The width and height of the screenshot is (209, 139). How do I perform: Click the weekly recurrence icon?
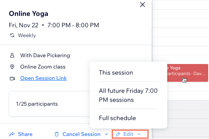coord(12,35)
